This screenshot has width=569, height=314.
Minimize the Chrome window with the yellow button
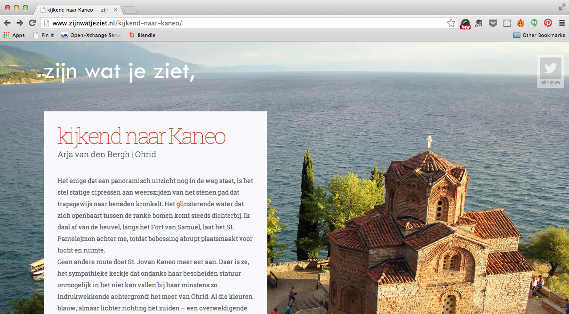pyautogui.click(x=16, y=8)
